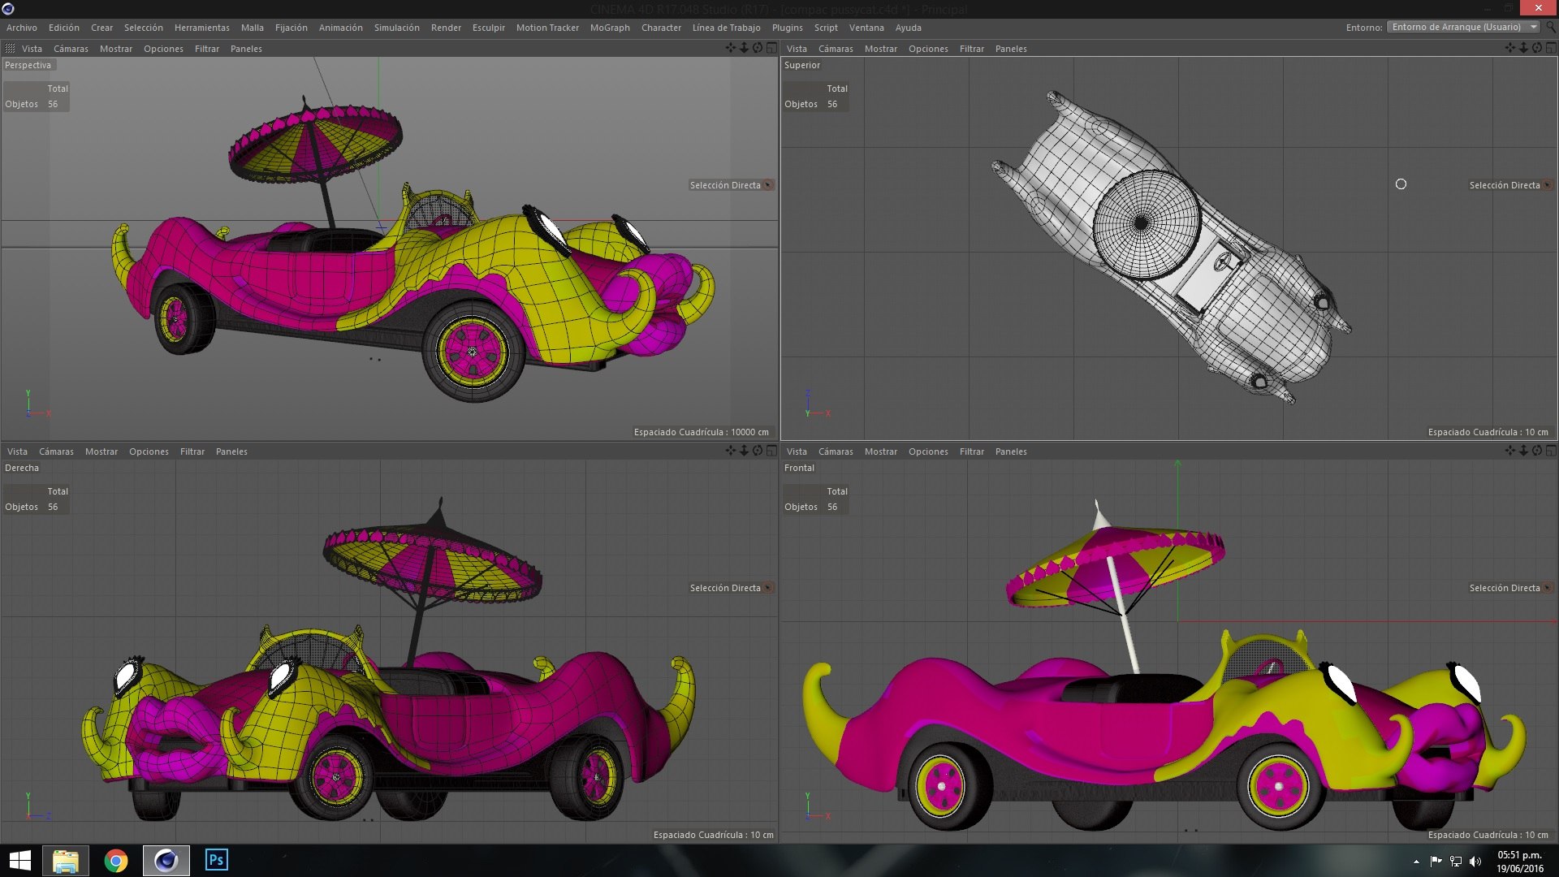Open the Entorno de Arranque layout dropdown
1559x877 pixels.
pyautogui.click(x=1464, y=27)
